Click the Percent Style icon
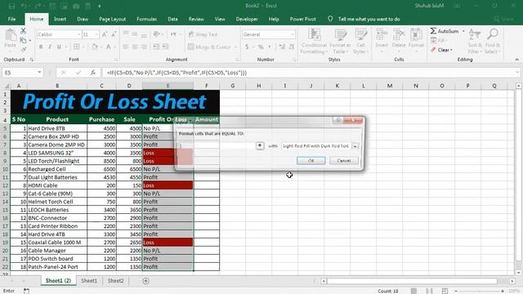The width and height of the screenshot is (523, 294). pyautogui.click(x=261, y=47)
